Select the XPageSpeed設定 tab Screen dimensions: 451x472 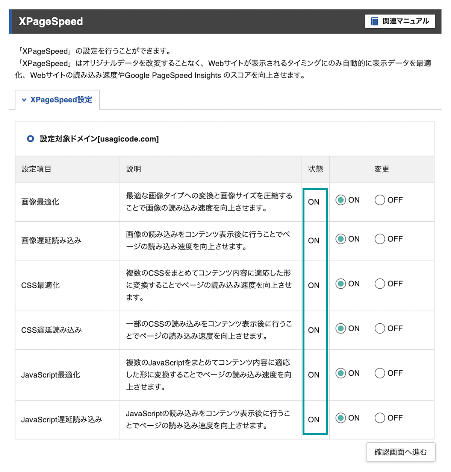click(x=57, y=100)
